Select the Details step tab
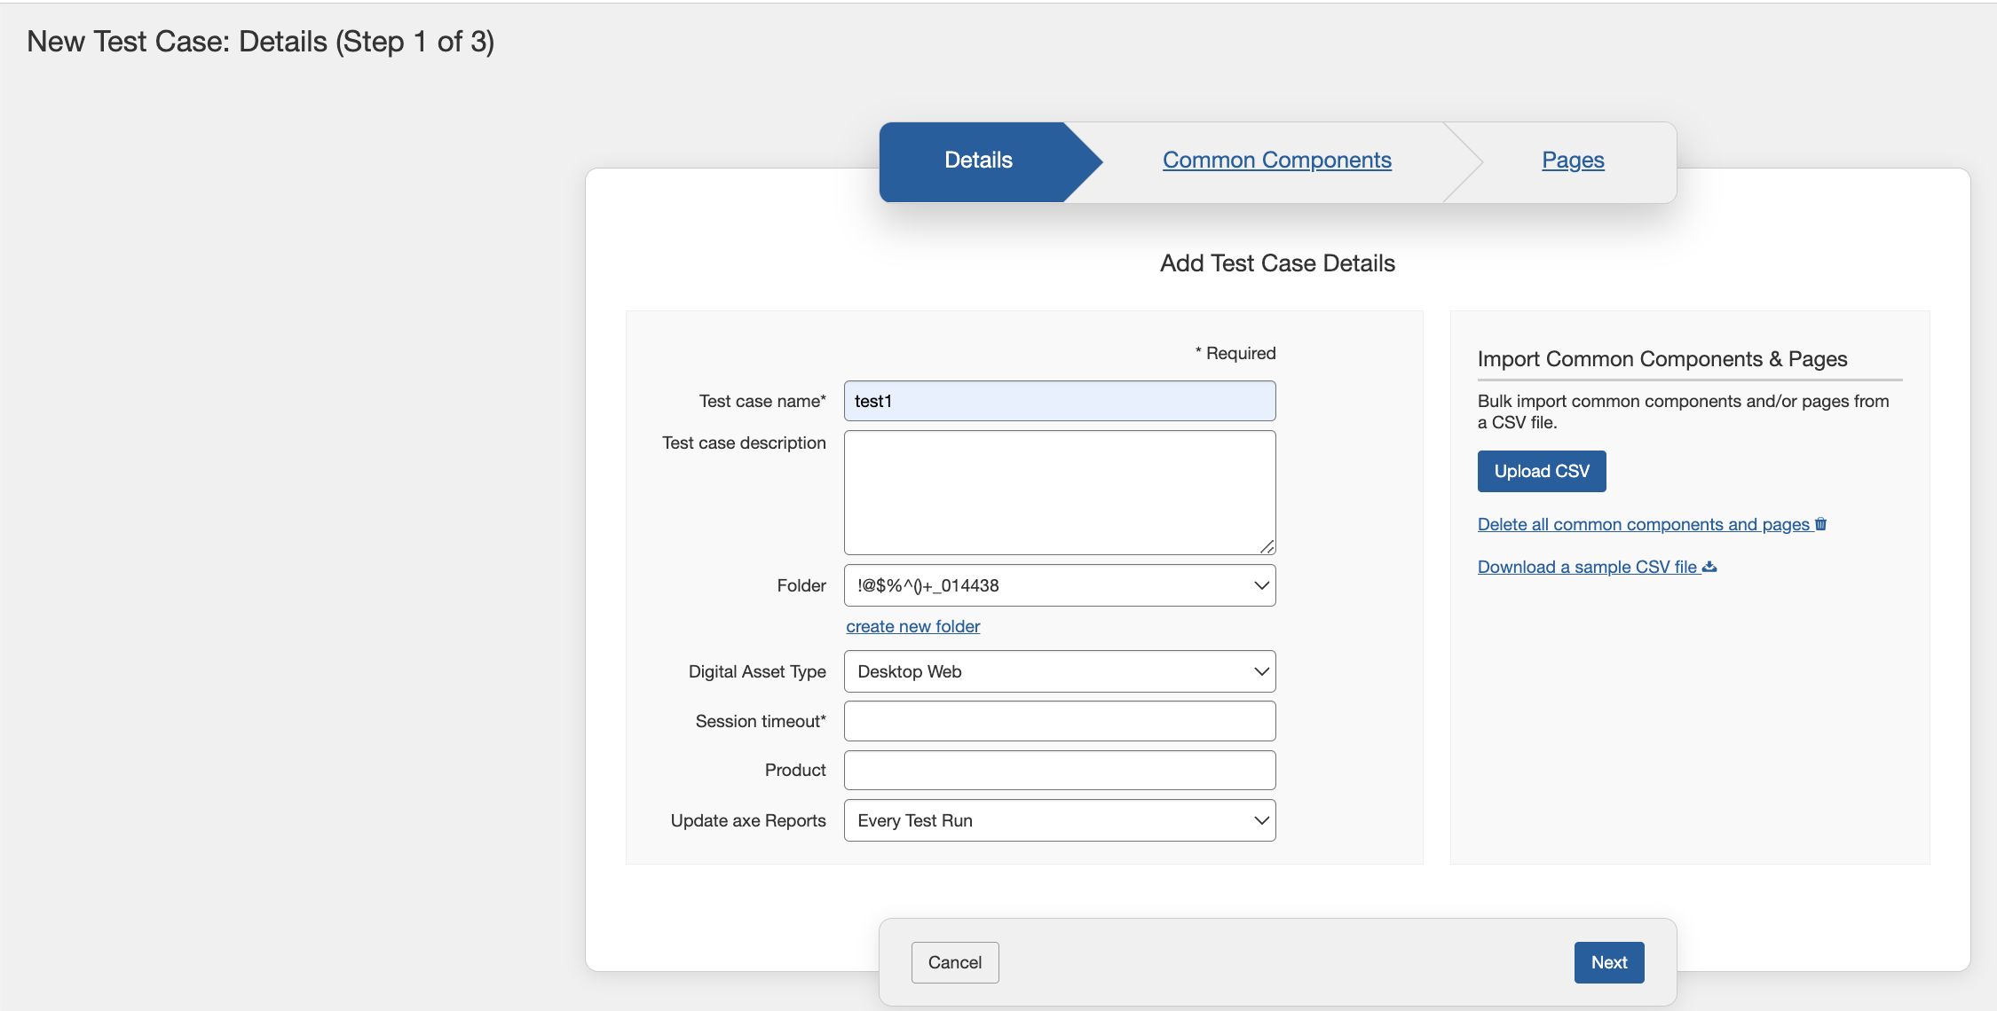 pyautogui.click(x=978, y=160)
